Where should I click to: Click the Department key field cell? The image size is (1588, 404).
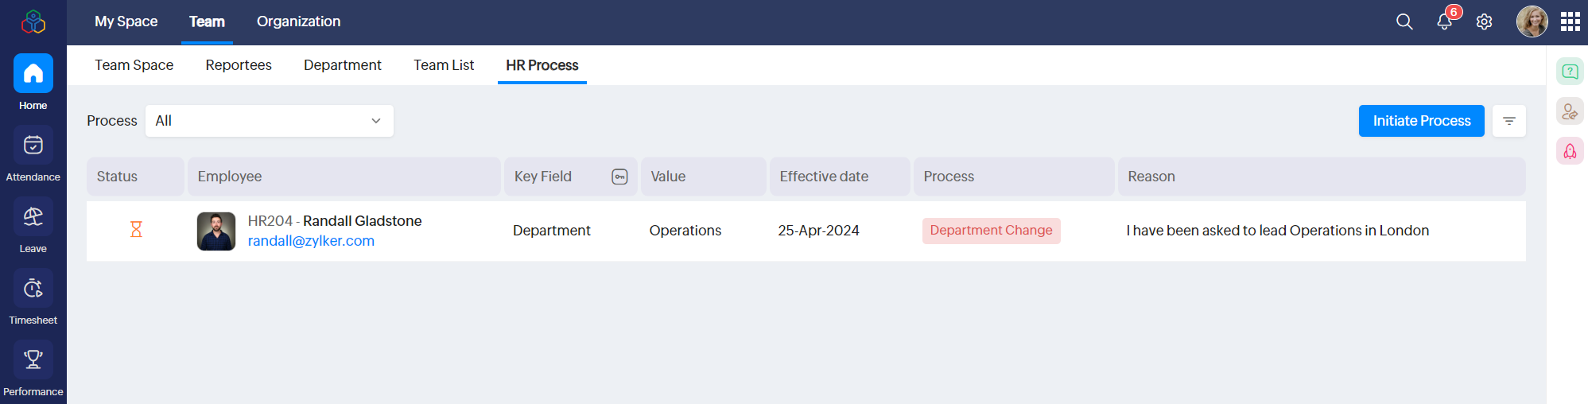[x=552, y=231]
